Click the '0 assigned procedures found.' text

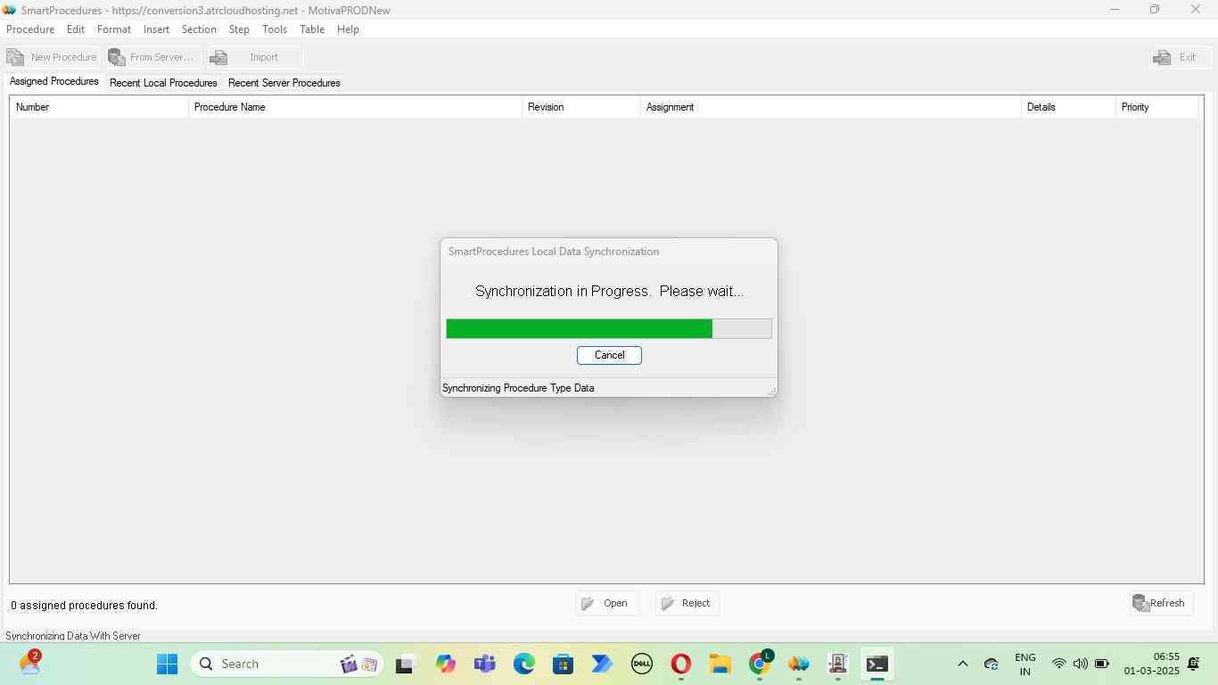pyautogui.click(x=84, y=605)
